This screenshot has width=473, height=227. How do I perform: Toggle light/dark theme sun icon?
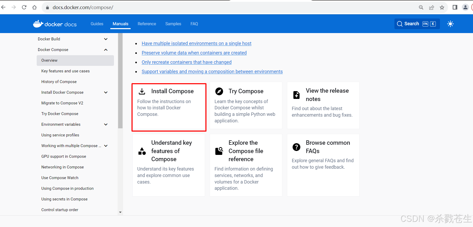tap(450, 24)
